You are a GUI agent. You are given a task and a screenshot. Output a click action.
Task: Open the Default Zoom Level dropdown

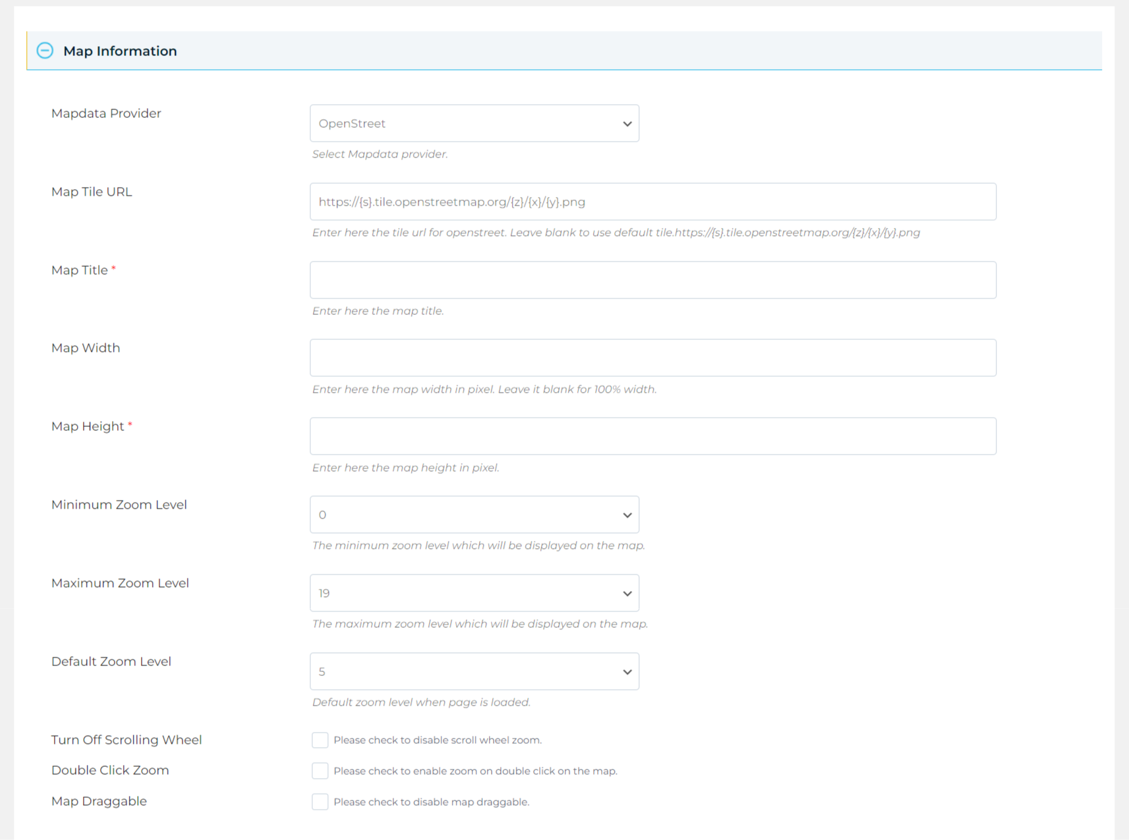(475, 671)
